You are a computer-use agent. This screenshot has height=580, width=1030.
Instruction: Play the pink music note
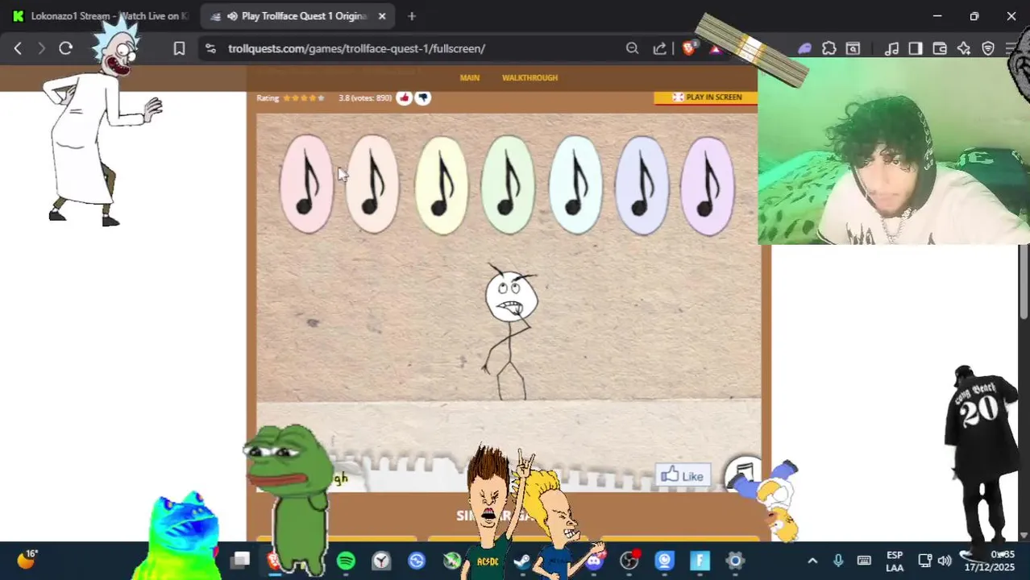pos(305,184)
